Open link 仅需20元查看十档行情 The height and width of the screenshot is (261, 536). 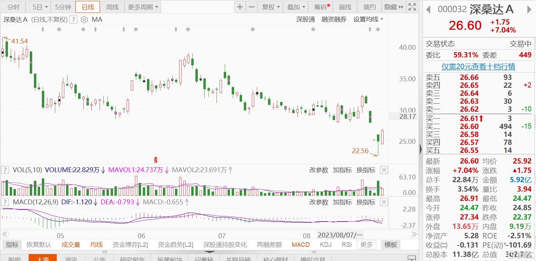[x=478, y=66]
